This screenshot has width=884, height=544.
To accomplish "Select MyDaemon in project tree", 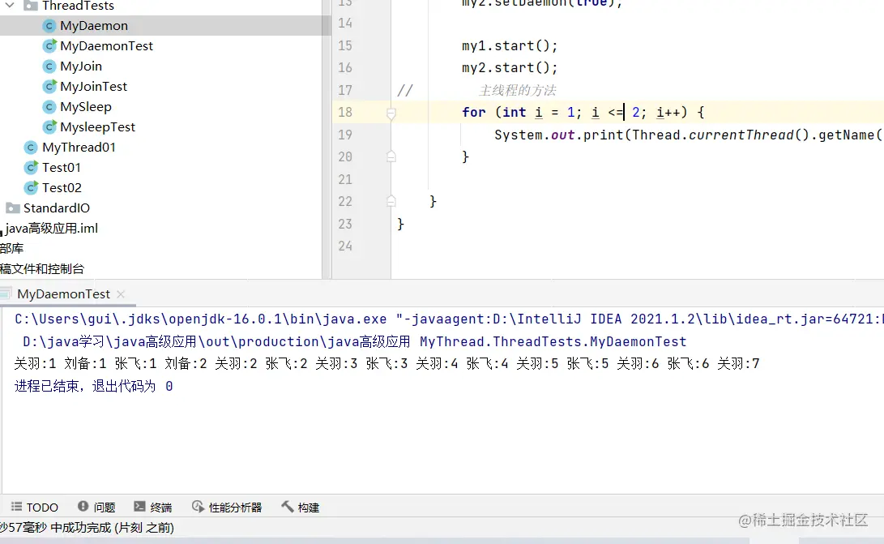I will [x=94, y=26].
